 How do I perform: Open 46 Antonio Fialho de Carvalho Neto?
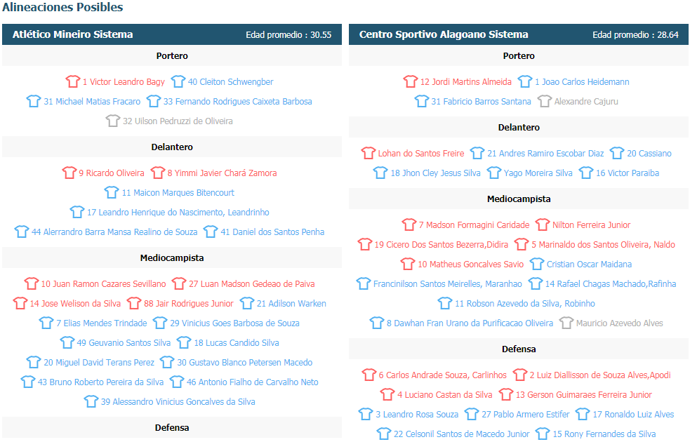[253, 382]
